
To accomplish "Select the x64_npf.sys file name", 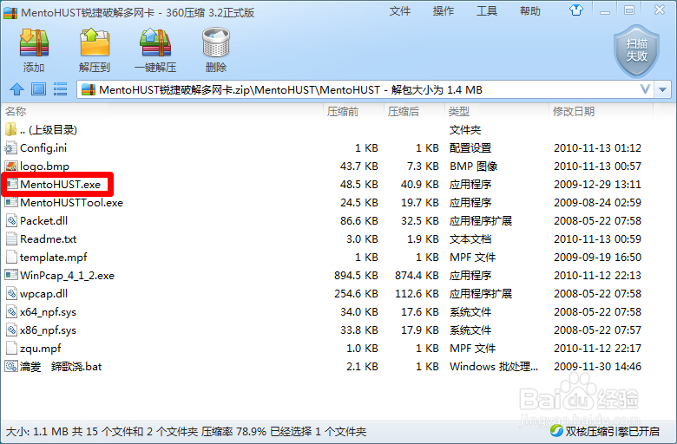I will [48, 312].
